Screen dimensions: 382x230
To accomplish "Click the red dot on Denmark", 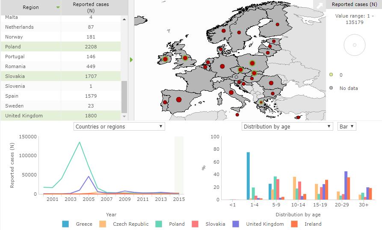I will tap(221, 49).
